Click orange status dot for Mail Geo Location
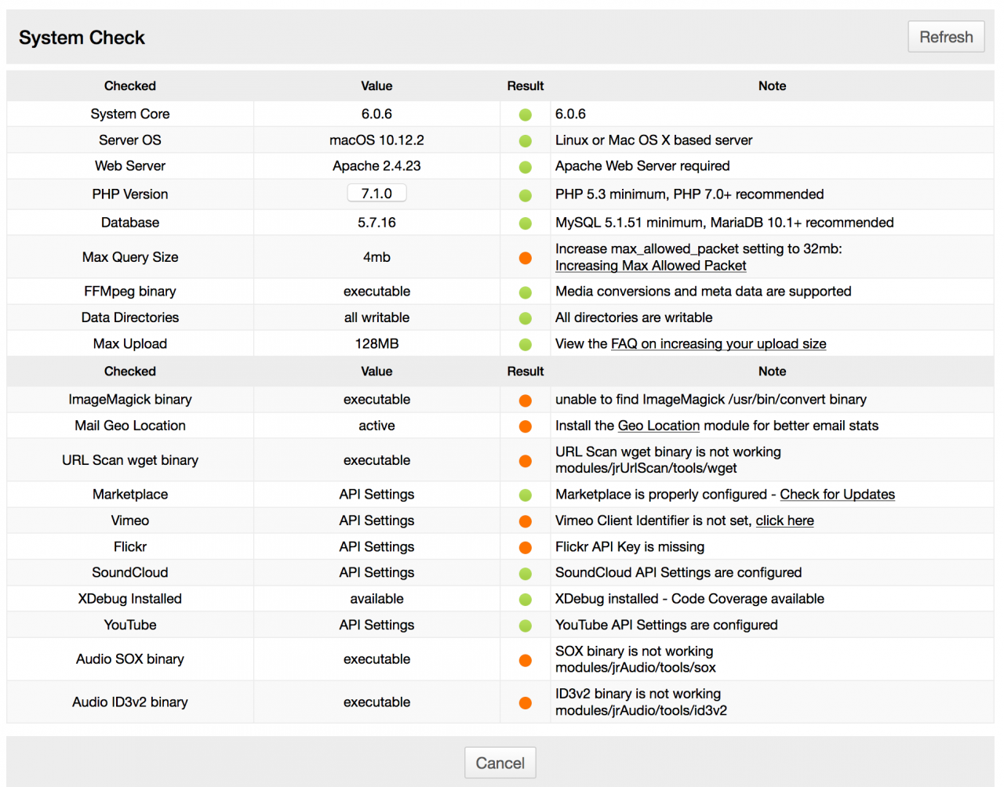This screenshot has width=1004, height=787. click(x=526, y=426)
